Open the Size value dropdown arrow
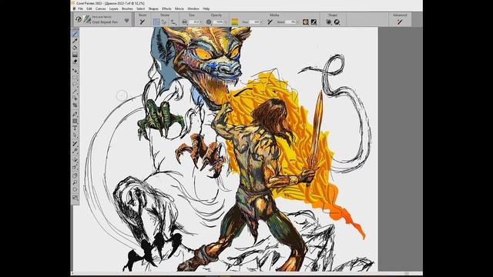The image size is (493, 277). 201,22
